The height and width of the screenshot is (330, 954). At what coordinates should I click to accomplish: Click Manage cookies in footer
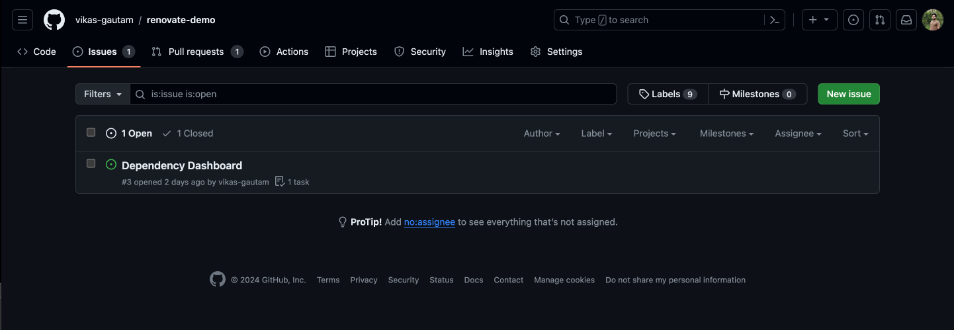(x=564, y=280)
